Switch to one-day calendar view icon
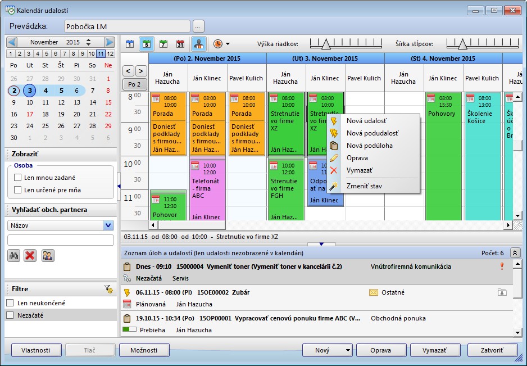The width and height of the screenshot is (527, 366). (x=130, y=44)
